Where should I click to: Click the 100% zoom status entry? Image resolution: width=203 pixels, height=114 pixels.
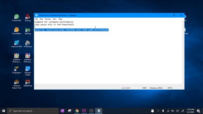click(144, 88)
